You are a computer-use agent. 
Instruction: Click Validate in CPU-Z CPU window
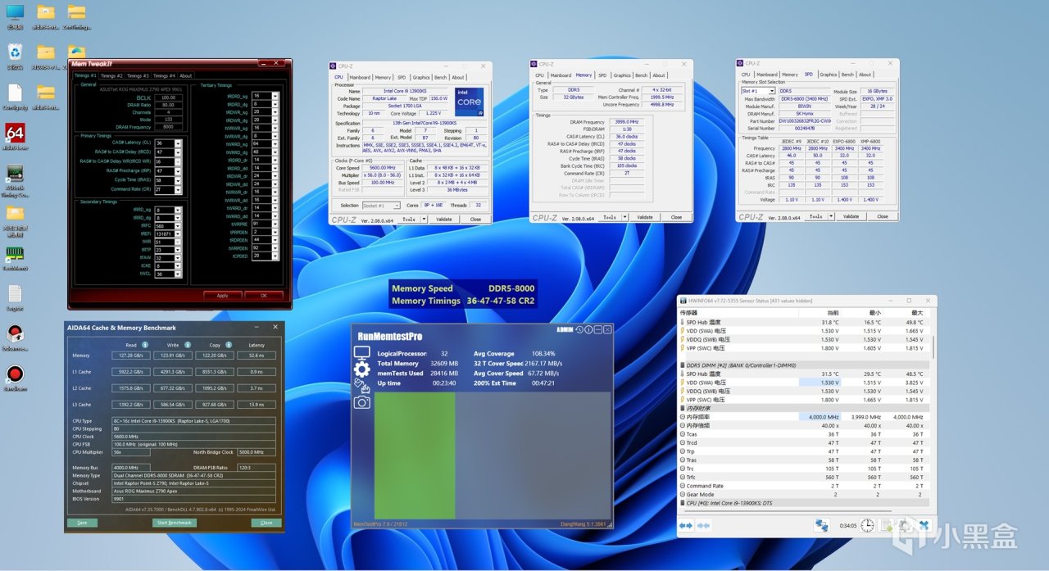pyautogui.click(x=443, y=220)
